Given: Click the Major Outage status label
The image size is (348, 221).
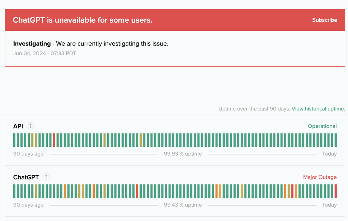Looking at the screenshot, I should coord(320,177).
